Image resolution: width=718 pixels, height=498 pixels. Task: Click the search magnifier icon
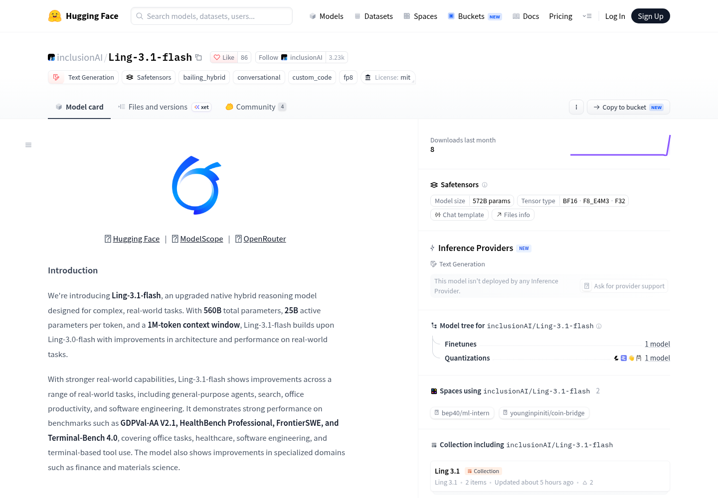tap(140, 16)
